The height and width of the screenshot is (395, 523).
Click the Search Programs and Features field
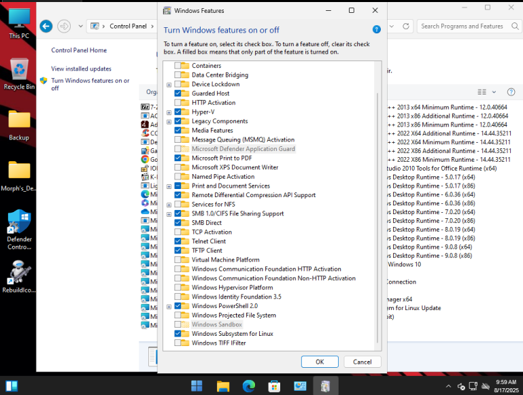click(462, 26)
